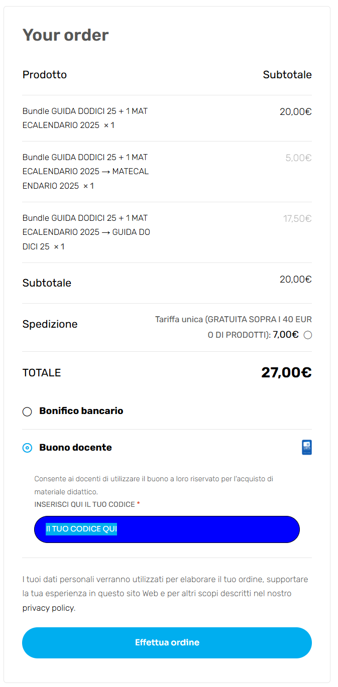Open the privacy policy link

click(48, 608)
